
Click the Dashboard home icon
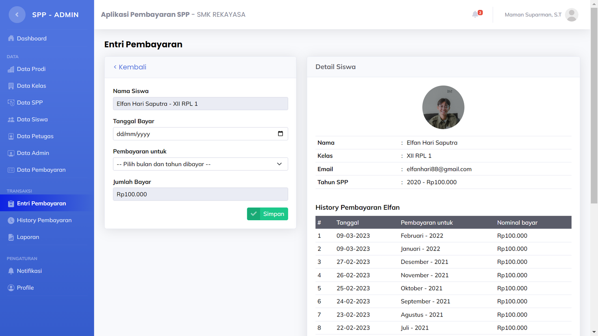tap(11, 38)
